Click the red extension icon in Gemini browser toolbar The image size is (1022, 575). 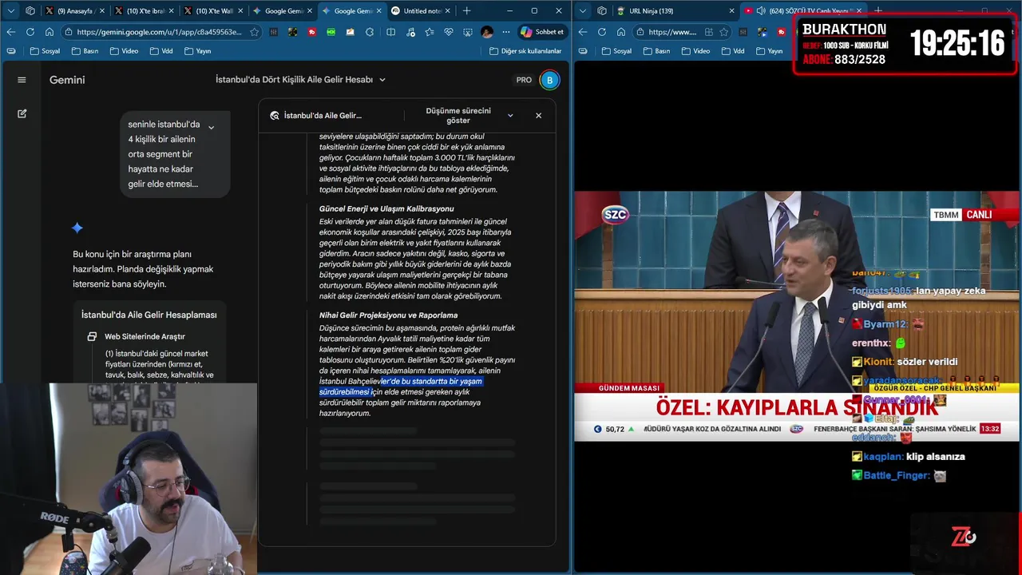tap(312, 32)
